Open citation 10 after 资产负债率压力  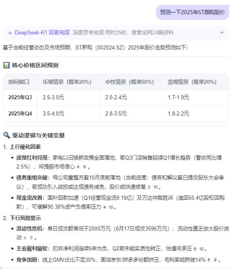tap(111, 207)
